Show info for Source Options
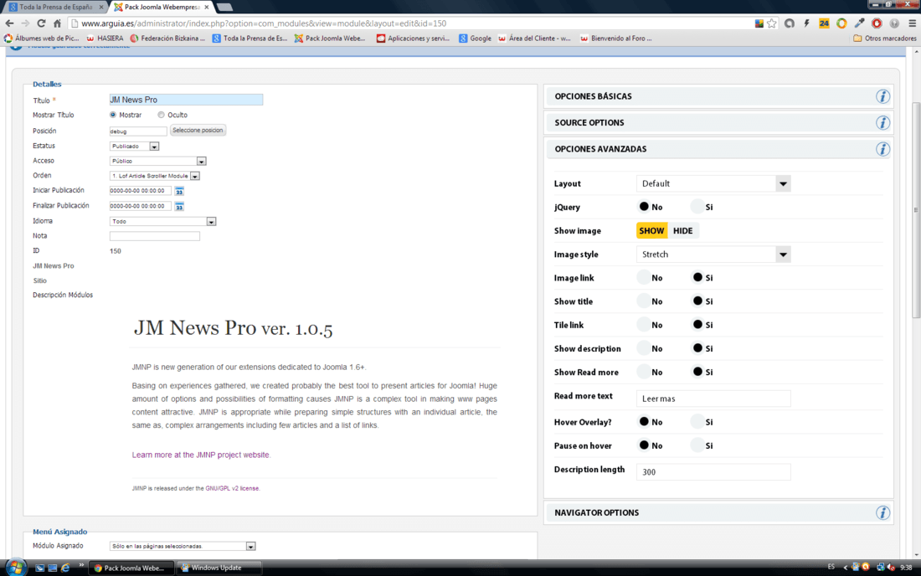The image size is (921, 576). point(882,123)
